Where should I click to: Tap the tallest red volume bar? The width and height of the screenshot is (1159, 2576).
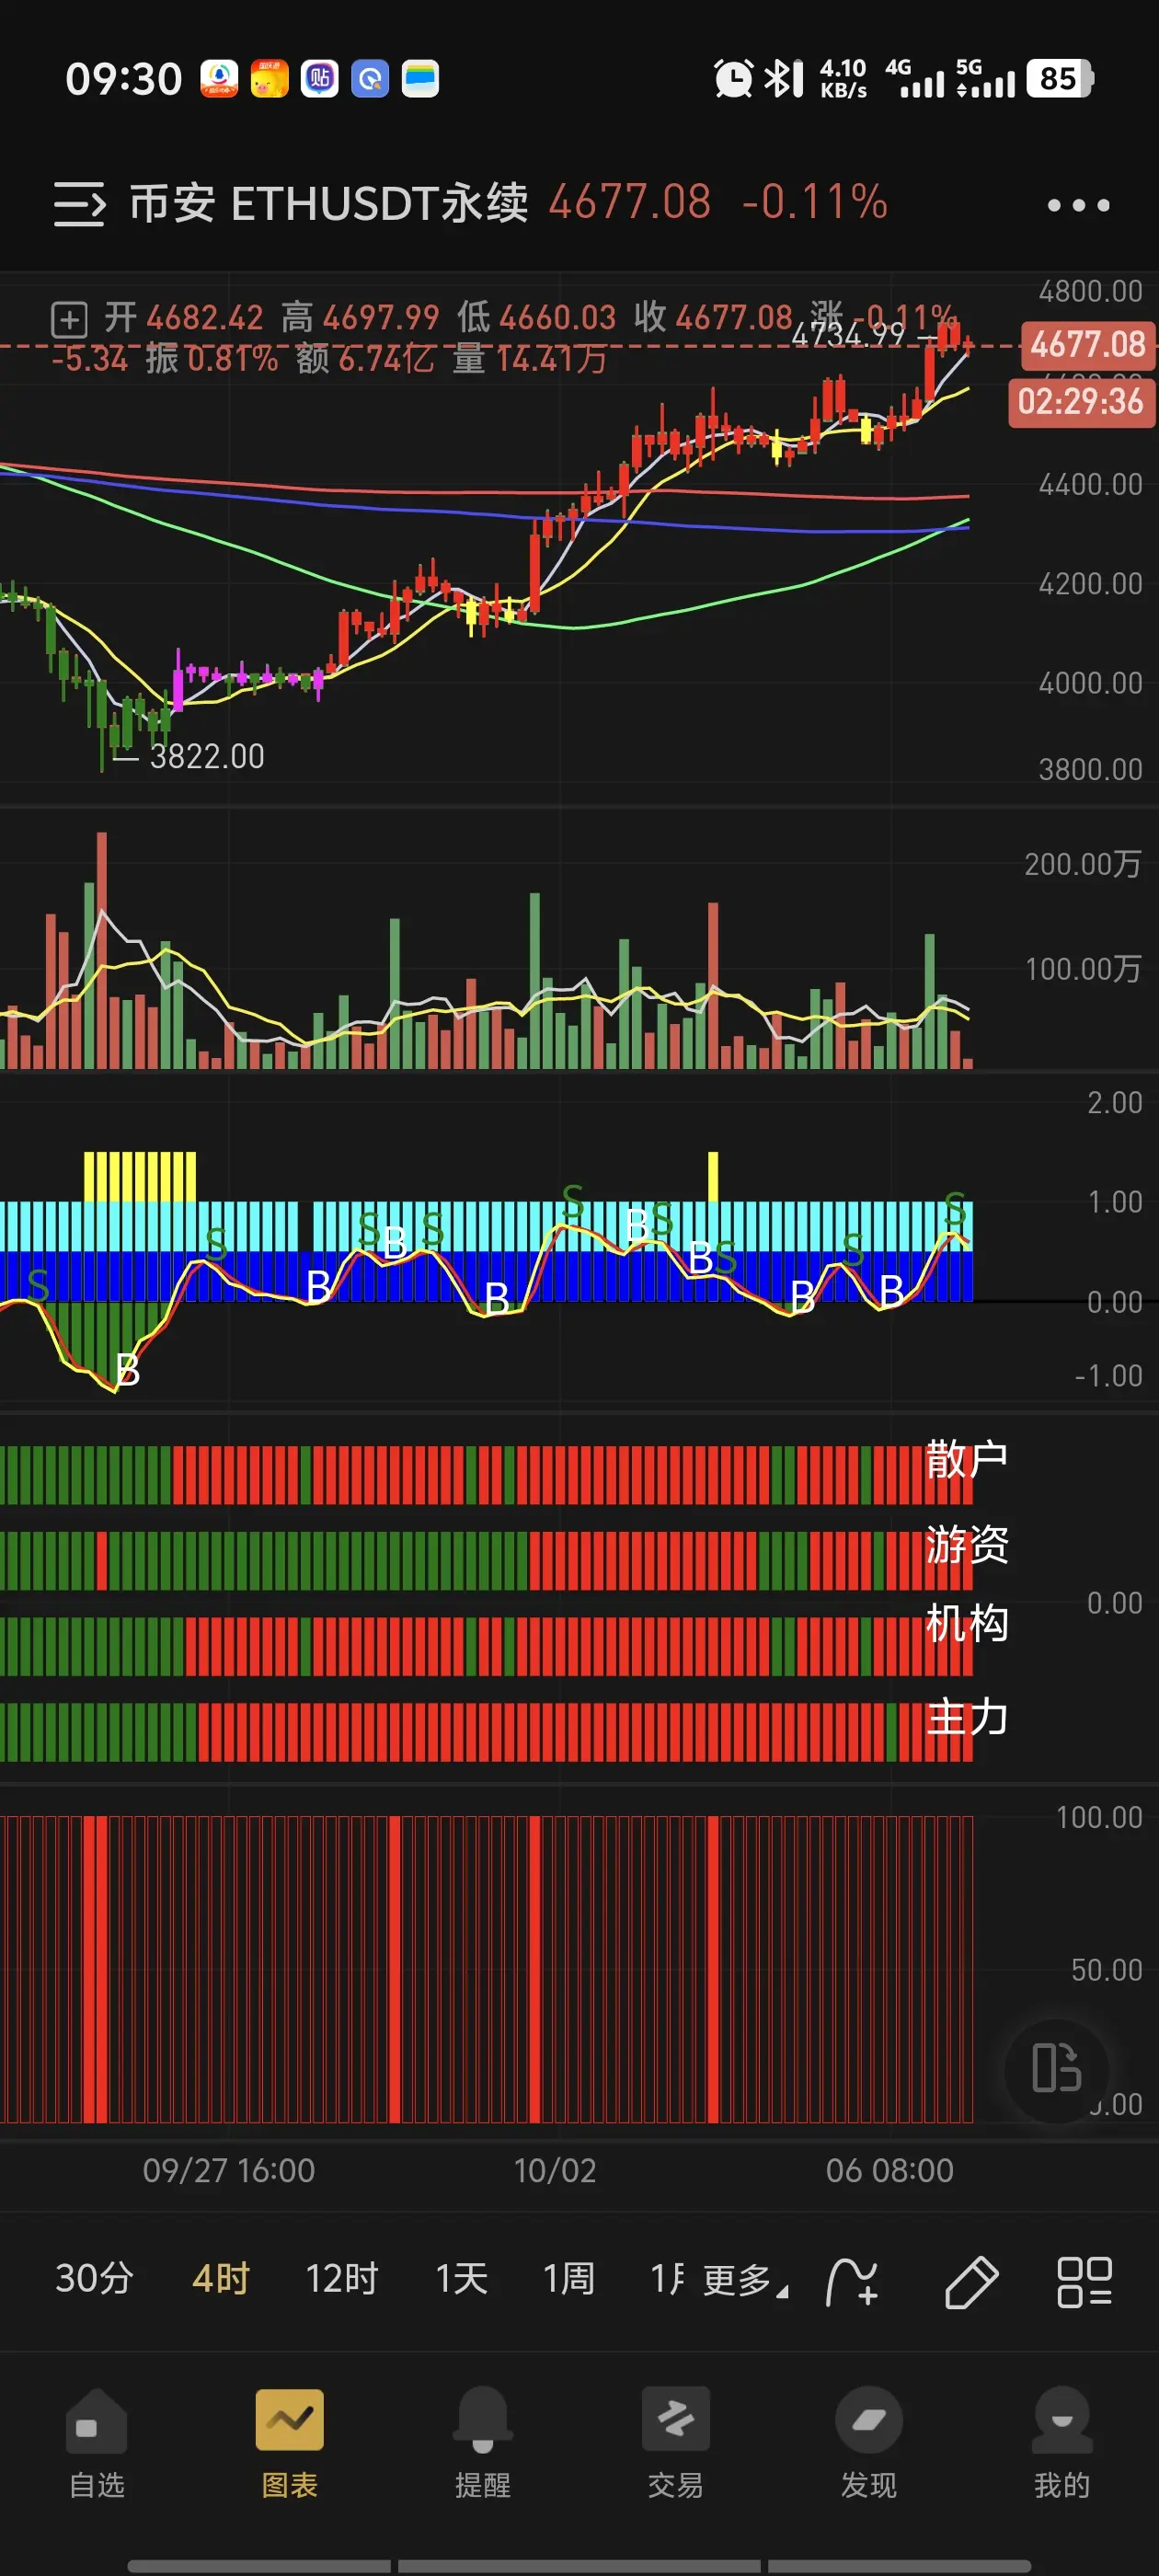(102, 950)
